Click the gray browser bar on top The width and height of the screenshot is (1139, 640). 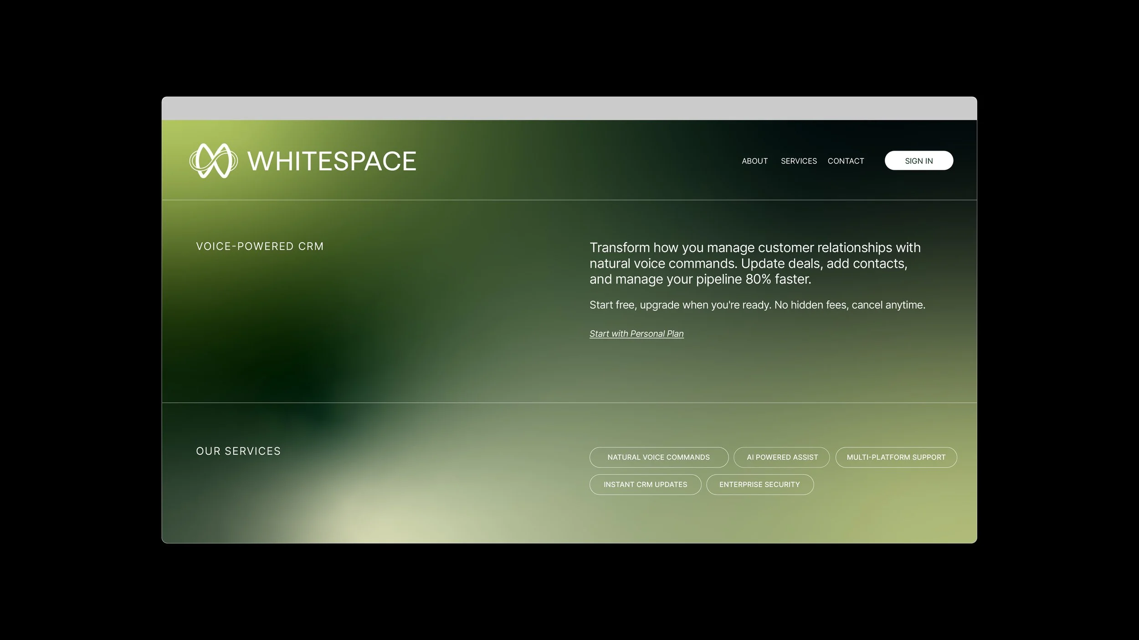click(x=569, y=108)
